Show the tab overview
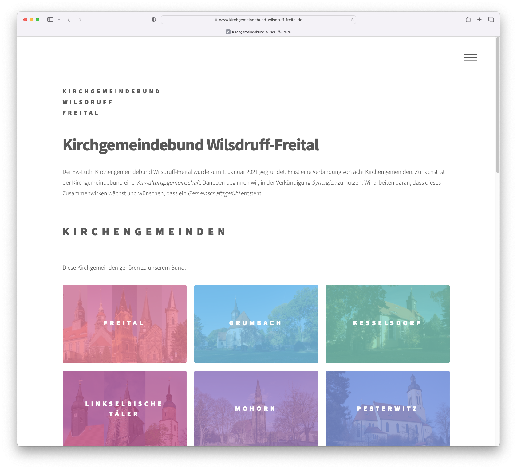 (491, 20)
